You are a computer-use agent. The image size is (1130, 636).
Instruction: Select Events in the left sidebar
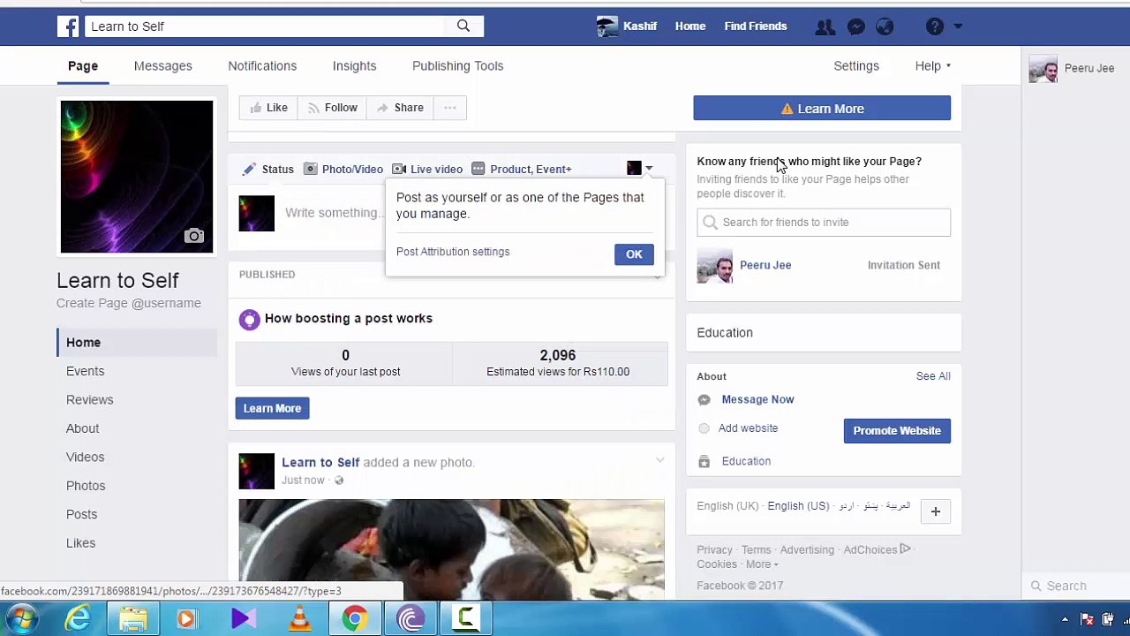[85, 371]
